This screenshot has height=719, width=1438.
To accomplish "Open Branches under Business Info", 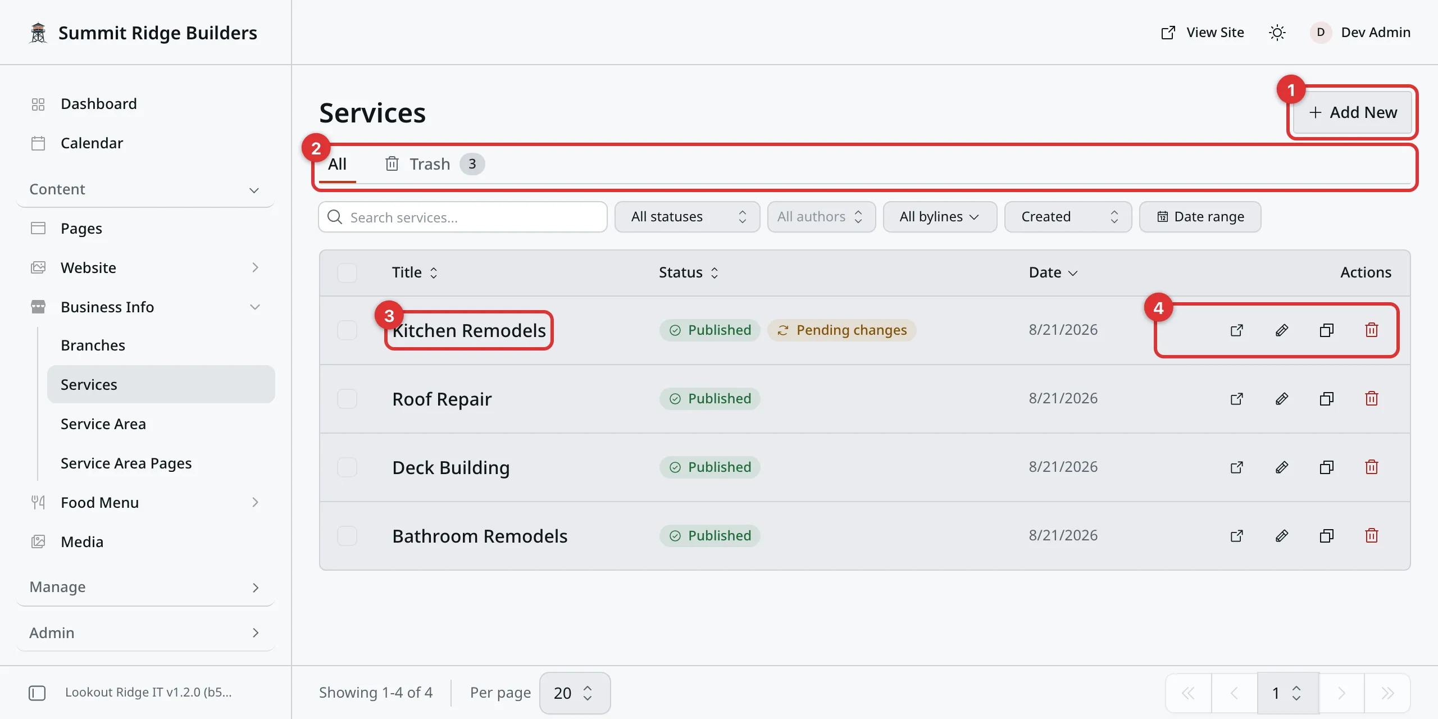I will 161,345.
